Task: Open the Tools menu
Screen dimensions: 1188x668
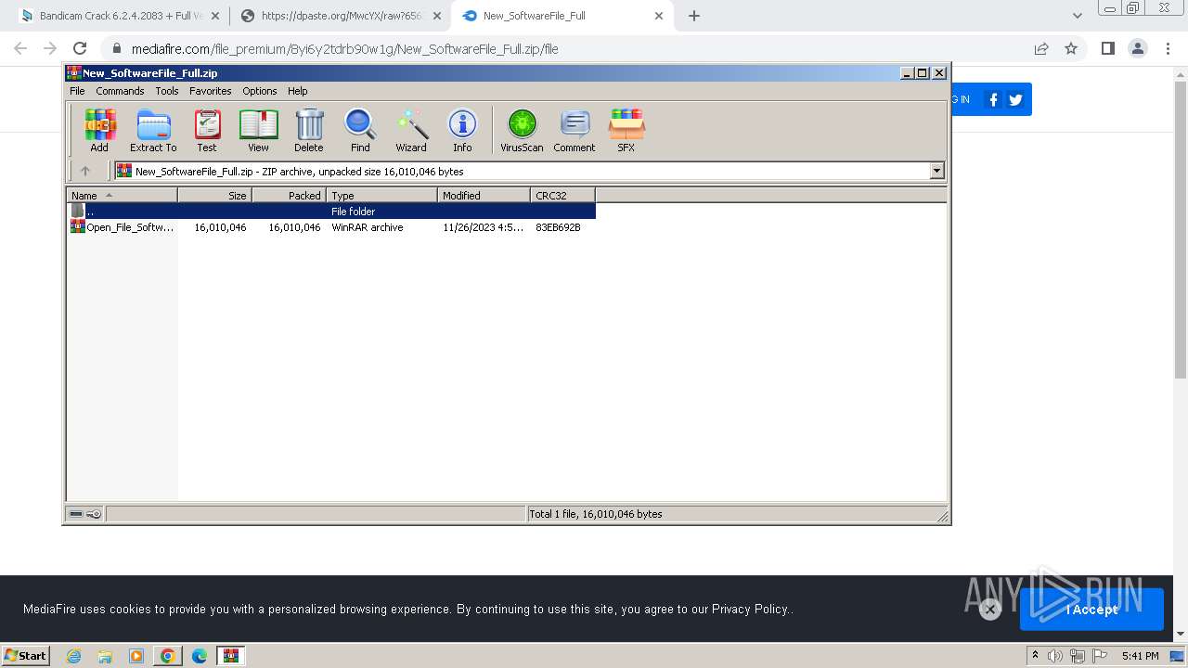Action: click(x=167, y=91)
